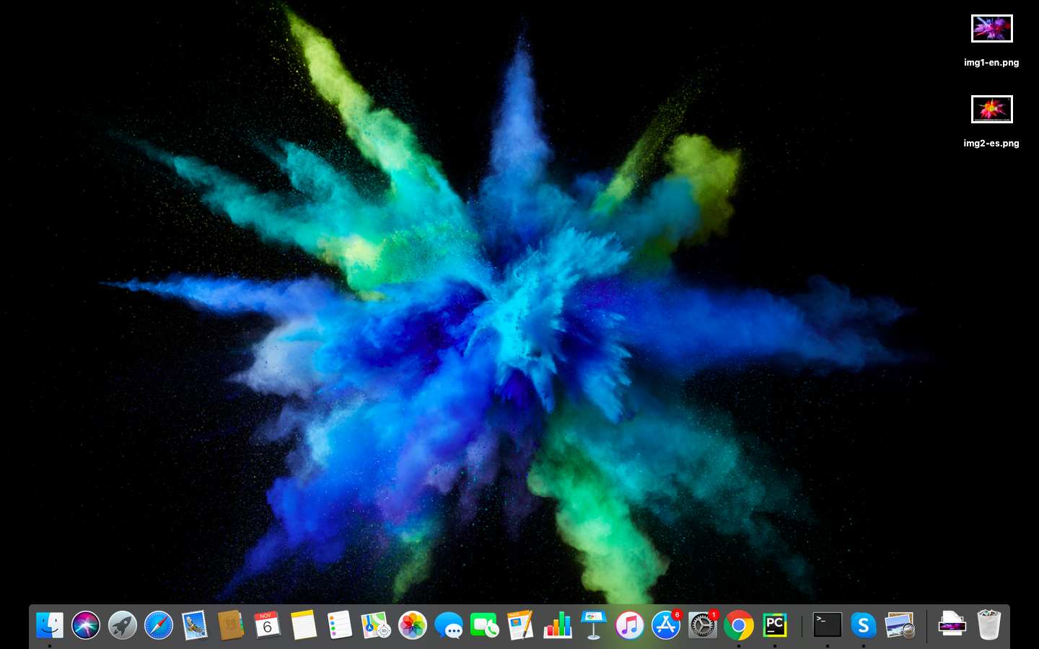This screenshot has height=649, width=1039.
Task: Launch Siri from the dock
Action: point(86,625)
